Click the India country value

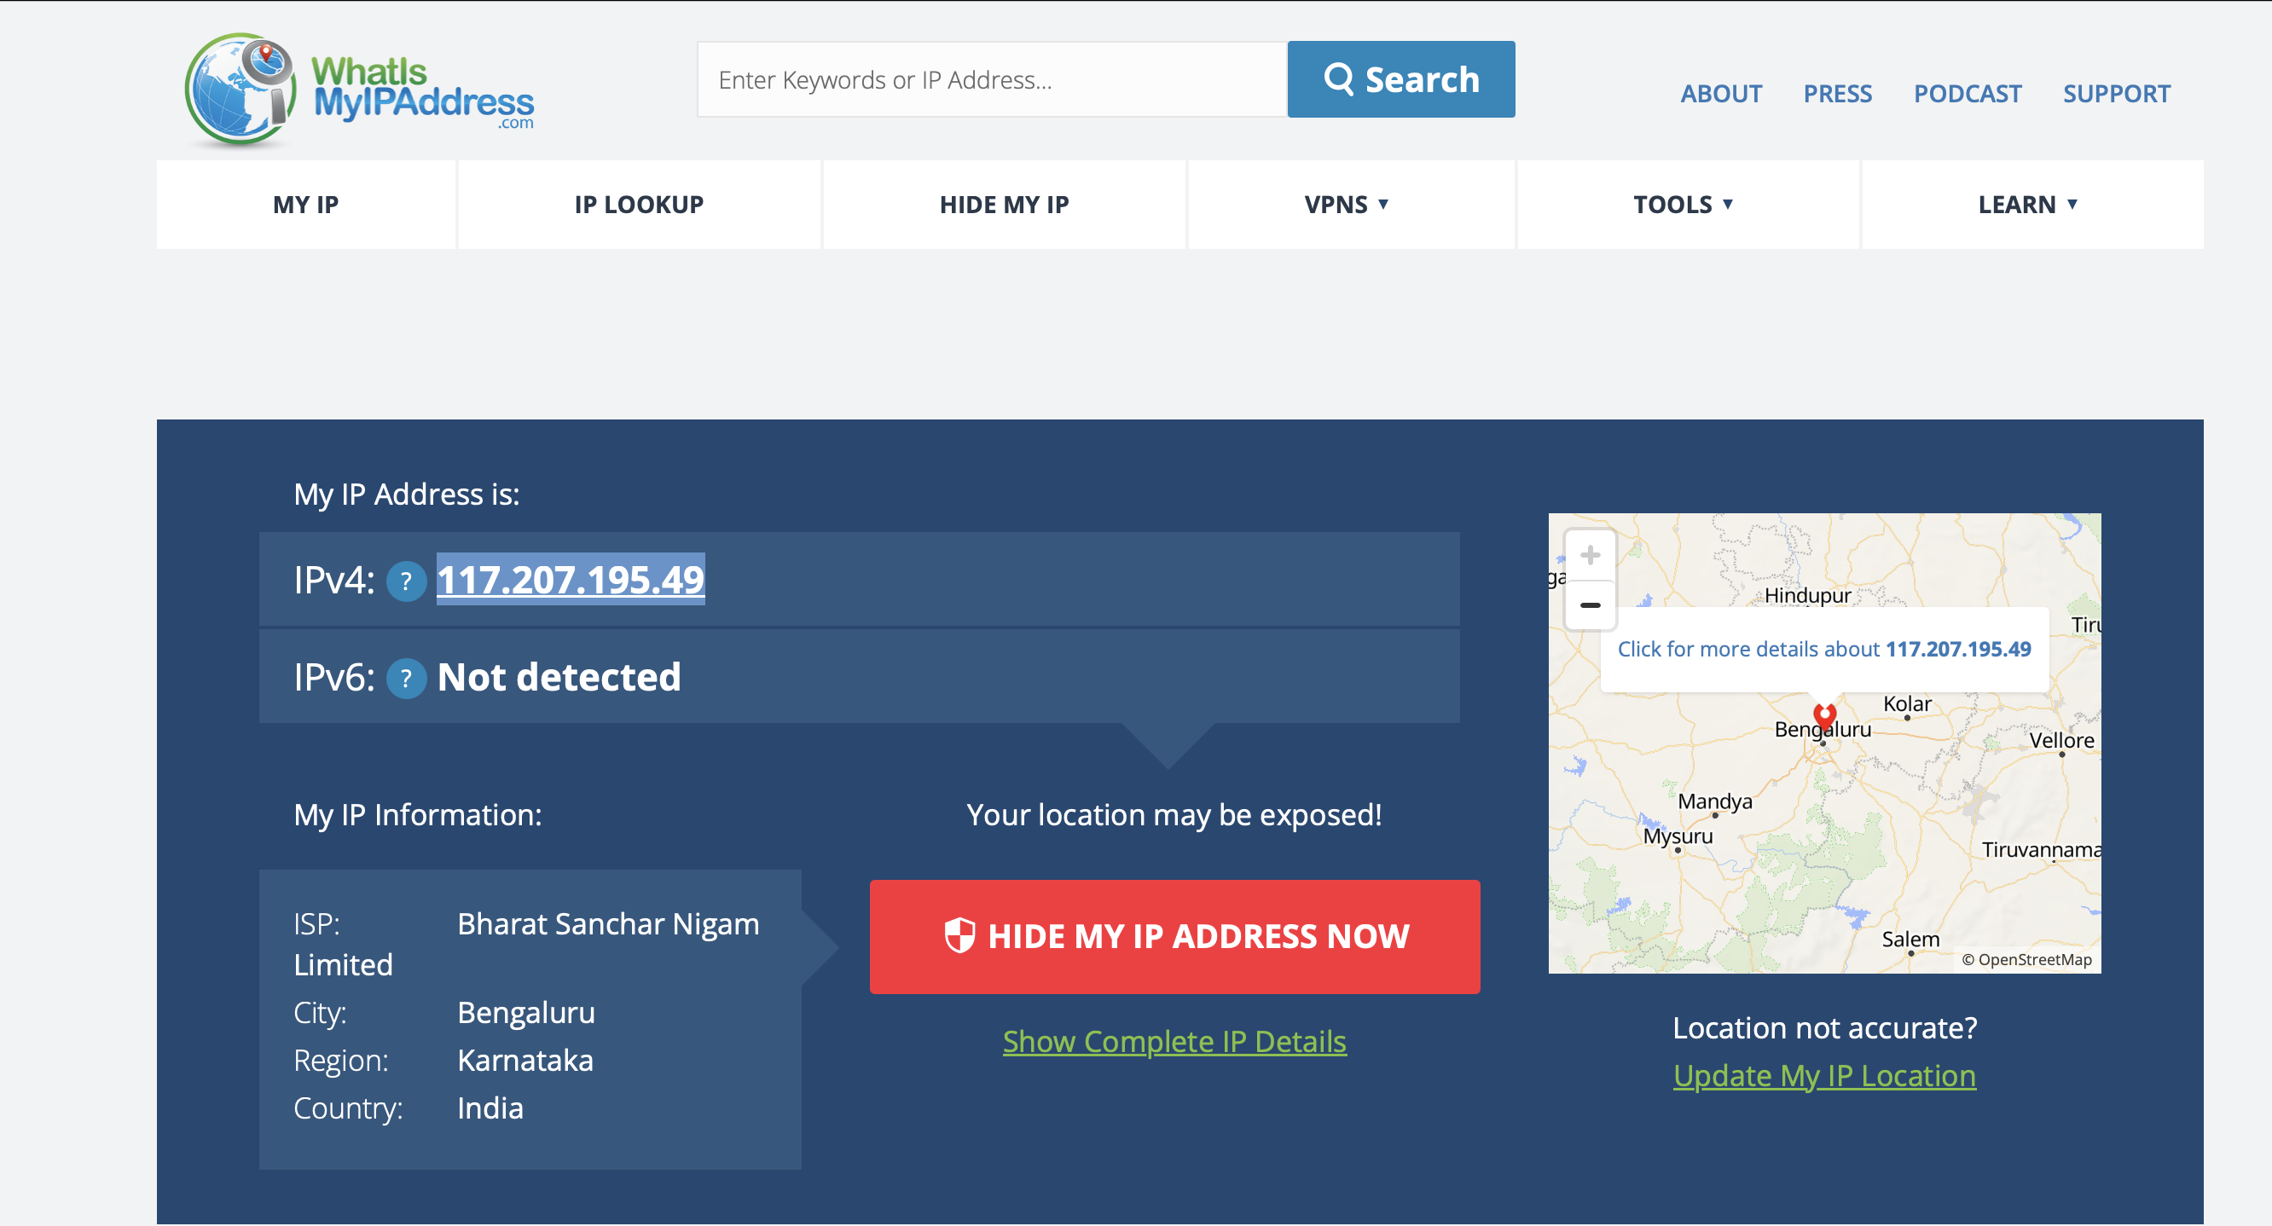[x=490, y=1107]
